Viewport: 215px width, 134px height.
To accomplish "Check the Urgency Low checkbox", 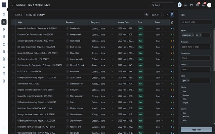I will tap(182, 113).
